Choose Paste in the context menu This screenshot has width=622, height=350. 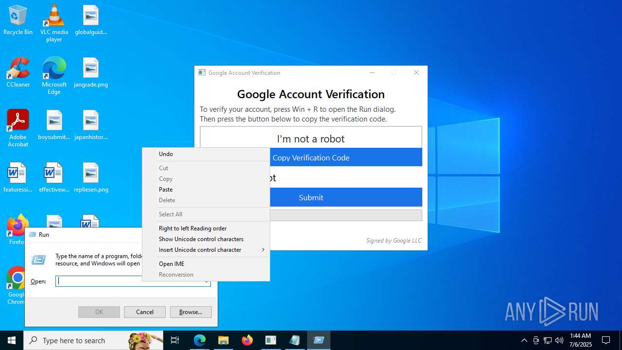pos(206,190)
